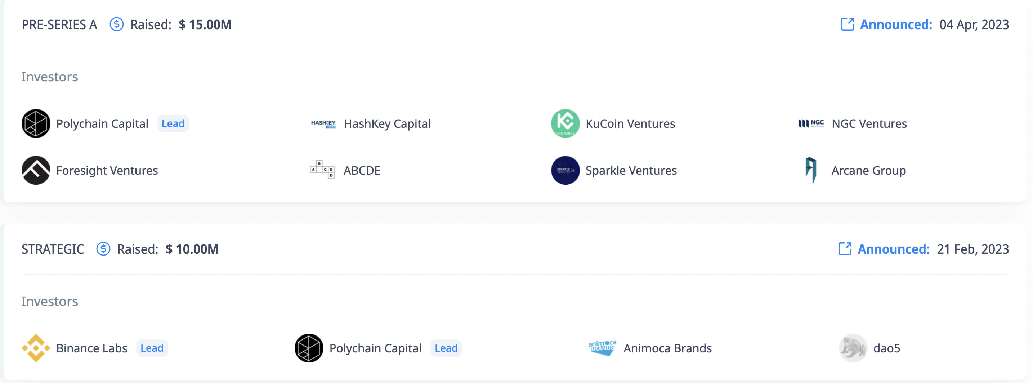
Task: Open external link icon for 21 Feb announcement
Action: click(x=845, y=249)
